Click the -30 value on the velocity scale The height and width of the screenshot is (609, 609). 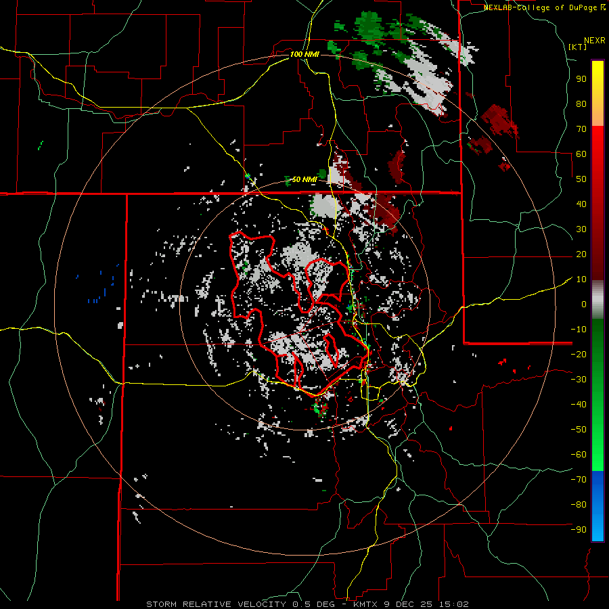coord(579,379)
